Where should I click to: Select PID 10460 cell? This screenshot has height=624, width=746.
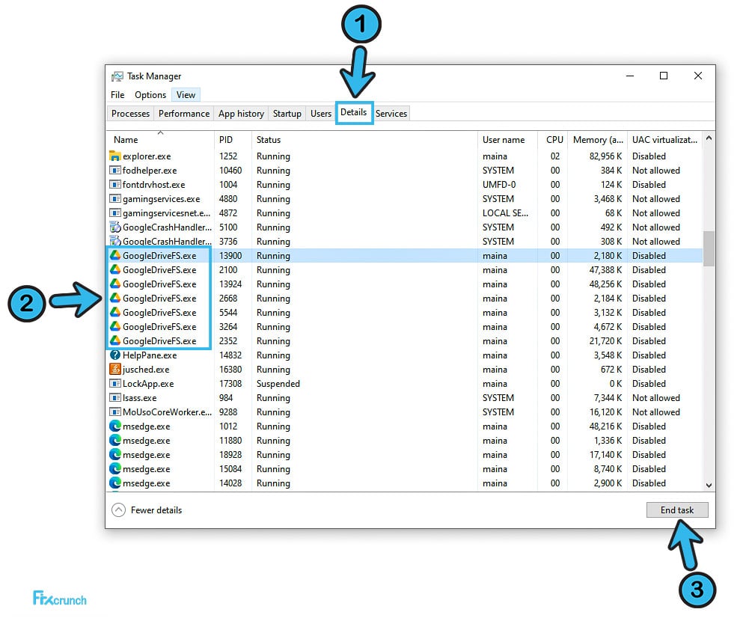pos(230,171)
